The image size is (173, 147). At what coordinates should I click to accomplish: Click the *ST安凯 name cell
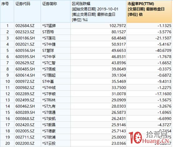pos(49,119)
